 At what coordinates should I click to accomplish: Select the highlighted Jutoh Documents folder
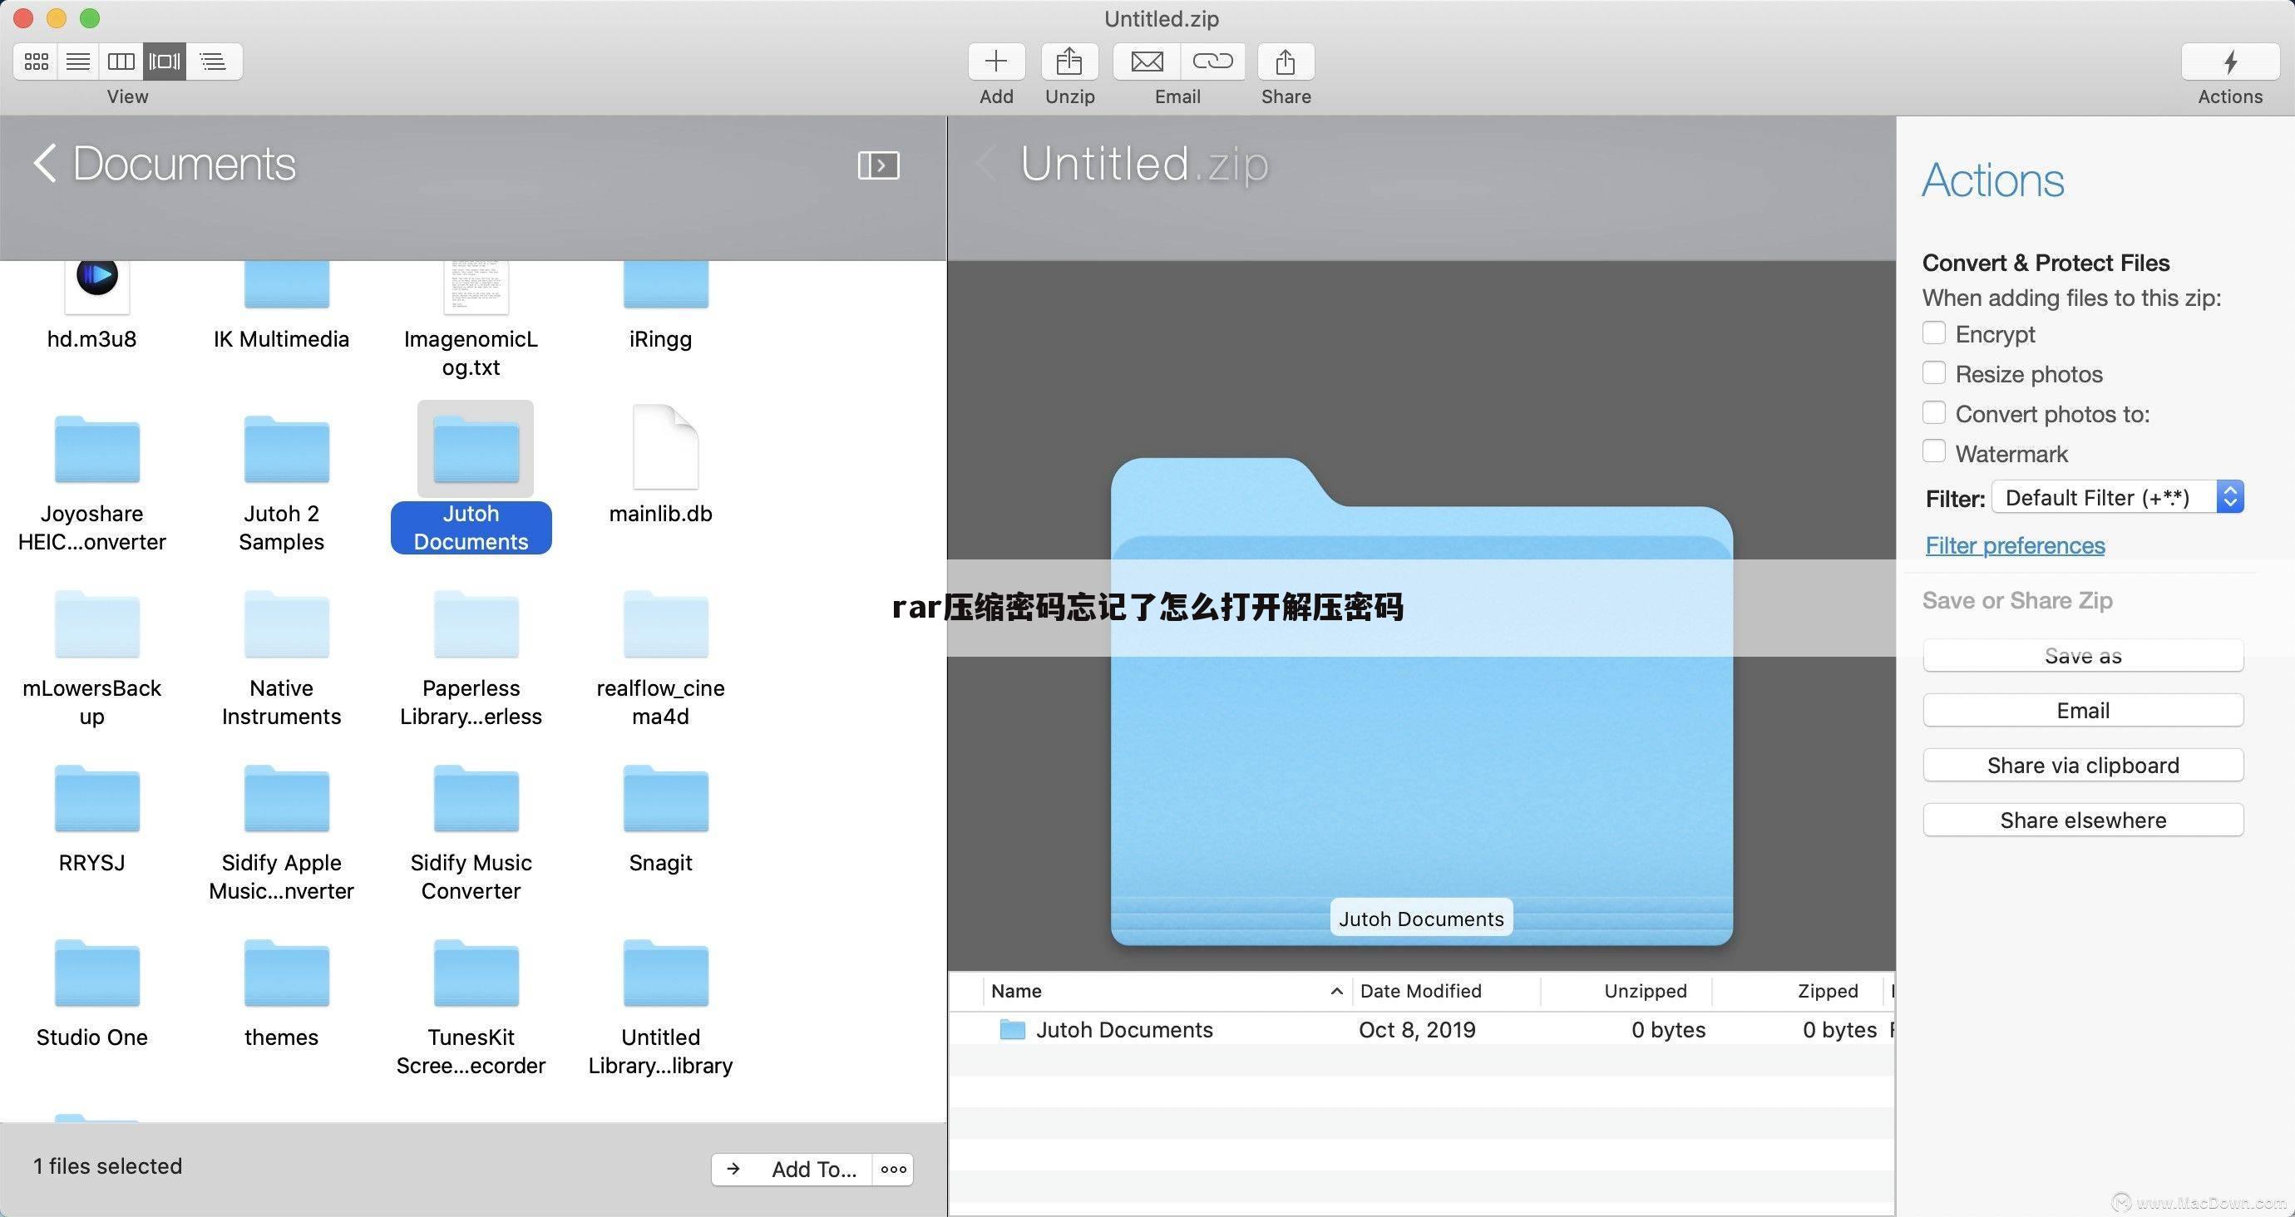pos(471,477)
